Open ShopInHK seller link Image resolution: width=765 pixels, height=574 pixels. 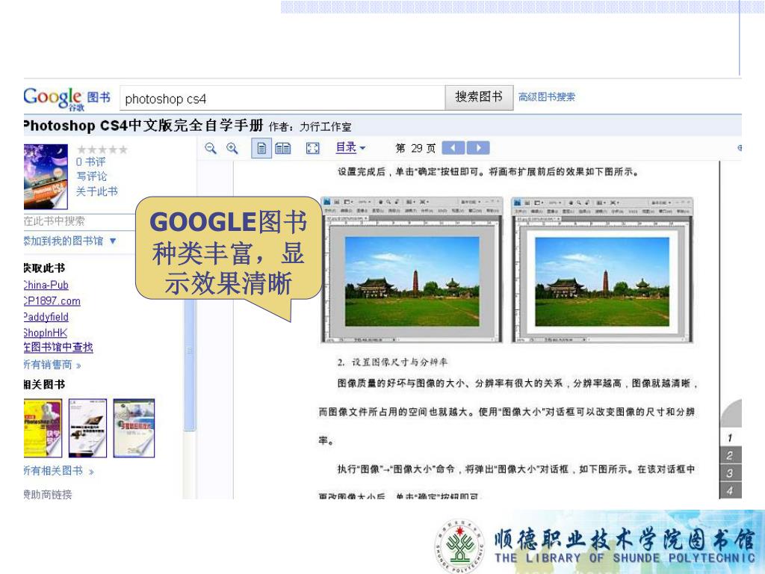pos(46,333)
